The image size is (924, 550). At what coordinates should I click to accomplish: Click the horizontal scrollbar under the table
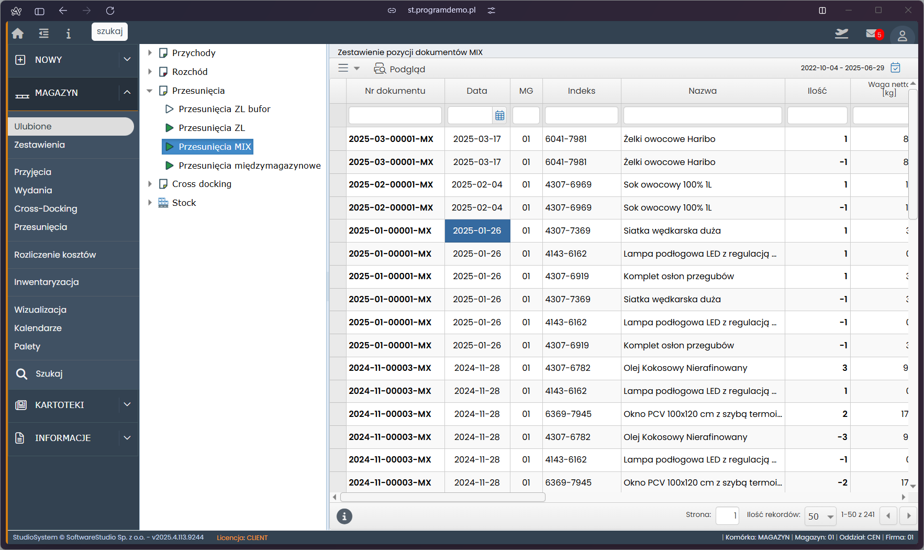[x=442, y=497]
